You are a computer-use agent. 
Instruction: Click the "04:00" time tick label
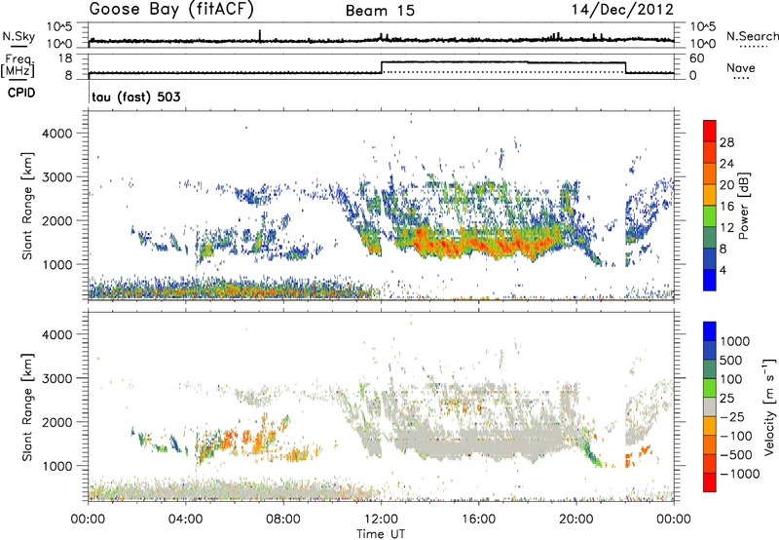click(185, 520)
